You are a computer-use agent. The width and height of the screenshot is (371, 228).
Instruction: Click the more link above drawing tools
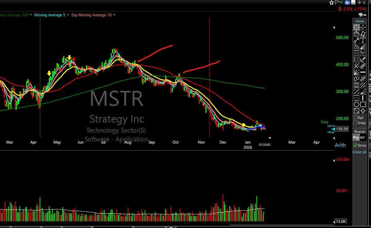[x=360, y=21]
